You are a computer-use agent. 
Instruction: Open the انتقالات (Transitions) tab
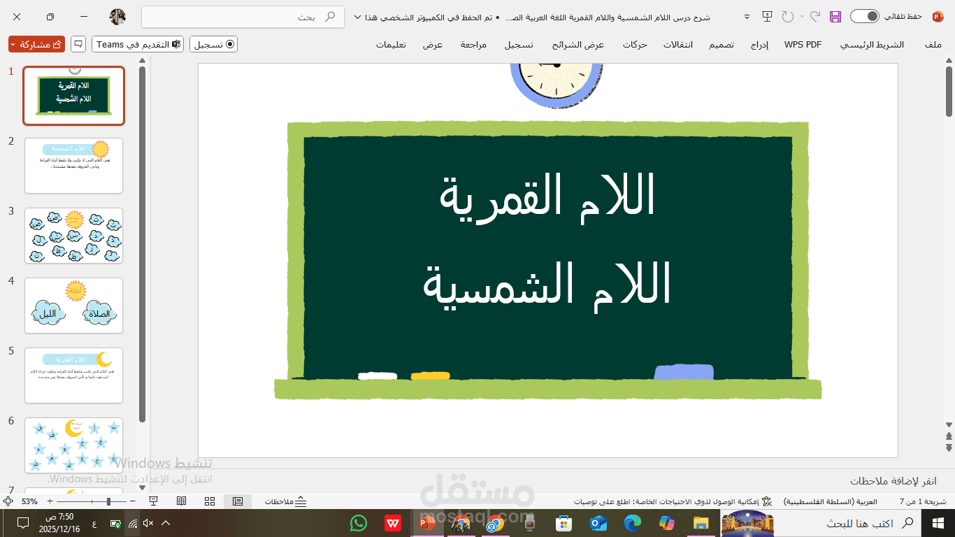coord(677,45)
